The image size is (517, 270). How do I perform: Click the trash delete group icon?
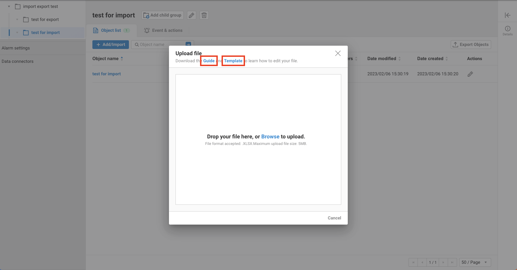(204, 15)
